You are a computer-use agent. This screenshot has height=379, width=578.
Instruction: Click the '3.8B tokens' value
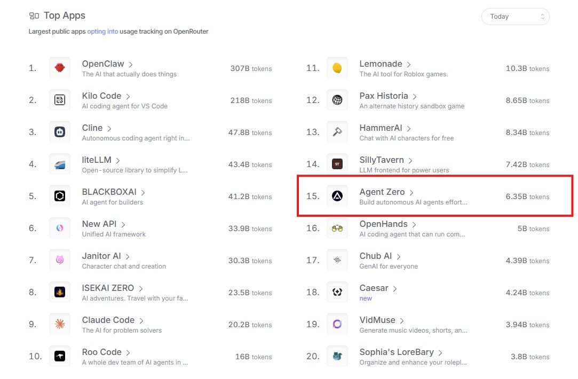[x=530, y=357]
